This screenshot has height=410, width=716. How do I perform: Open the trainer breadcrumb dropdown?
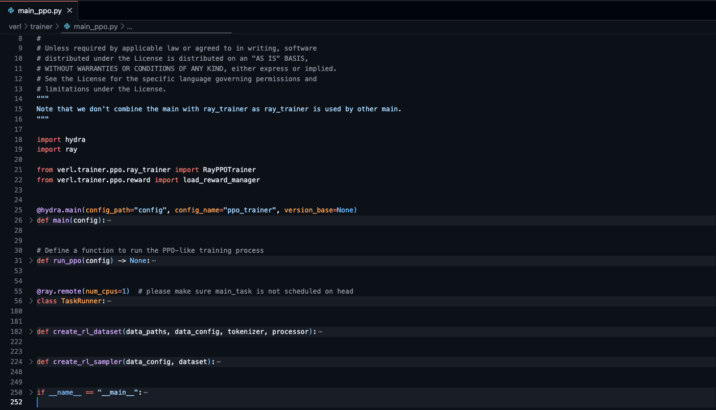pyautogui.click(x=41, y=26)
